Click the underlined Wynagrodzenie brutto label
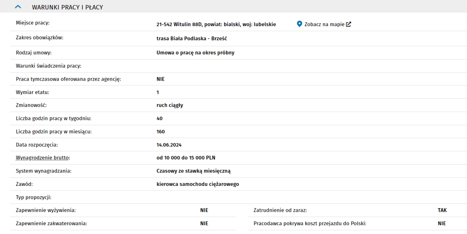 [43, 158]
